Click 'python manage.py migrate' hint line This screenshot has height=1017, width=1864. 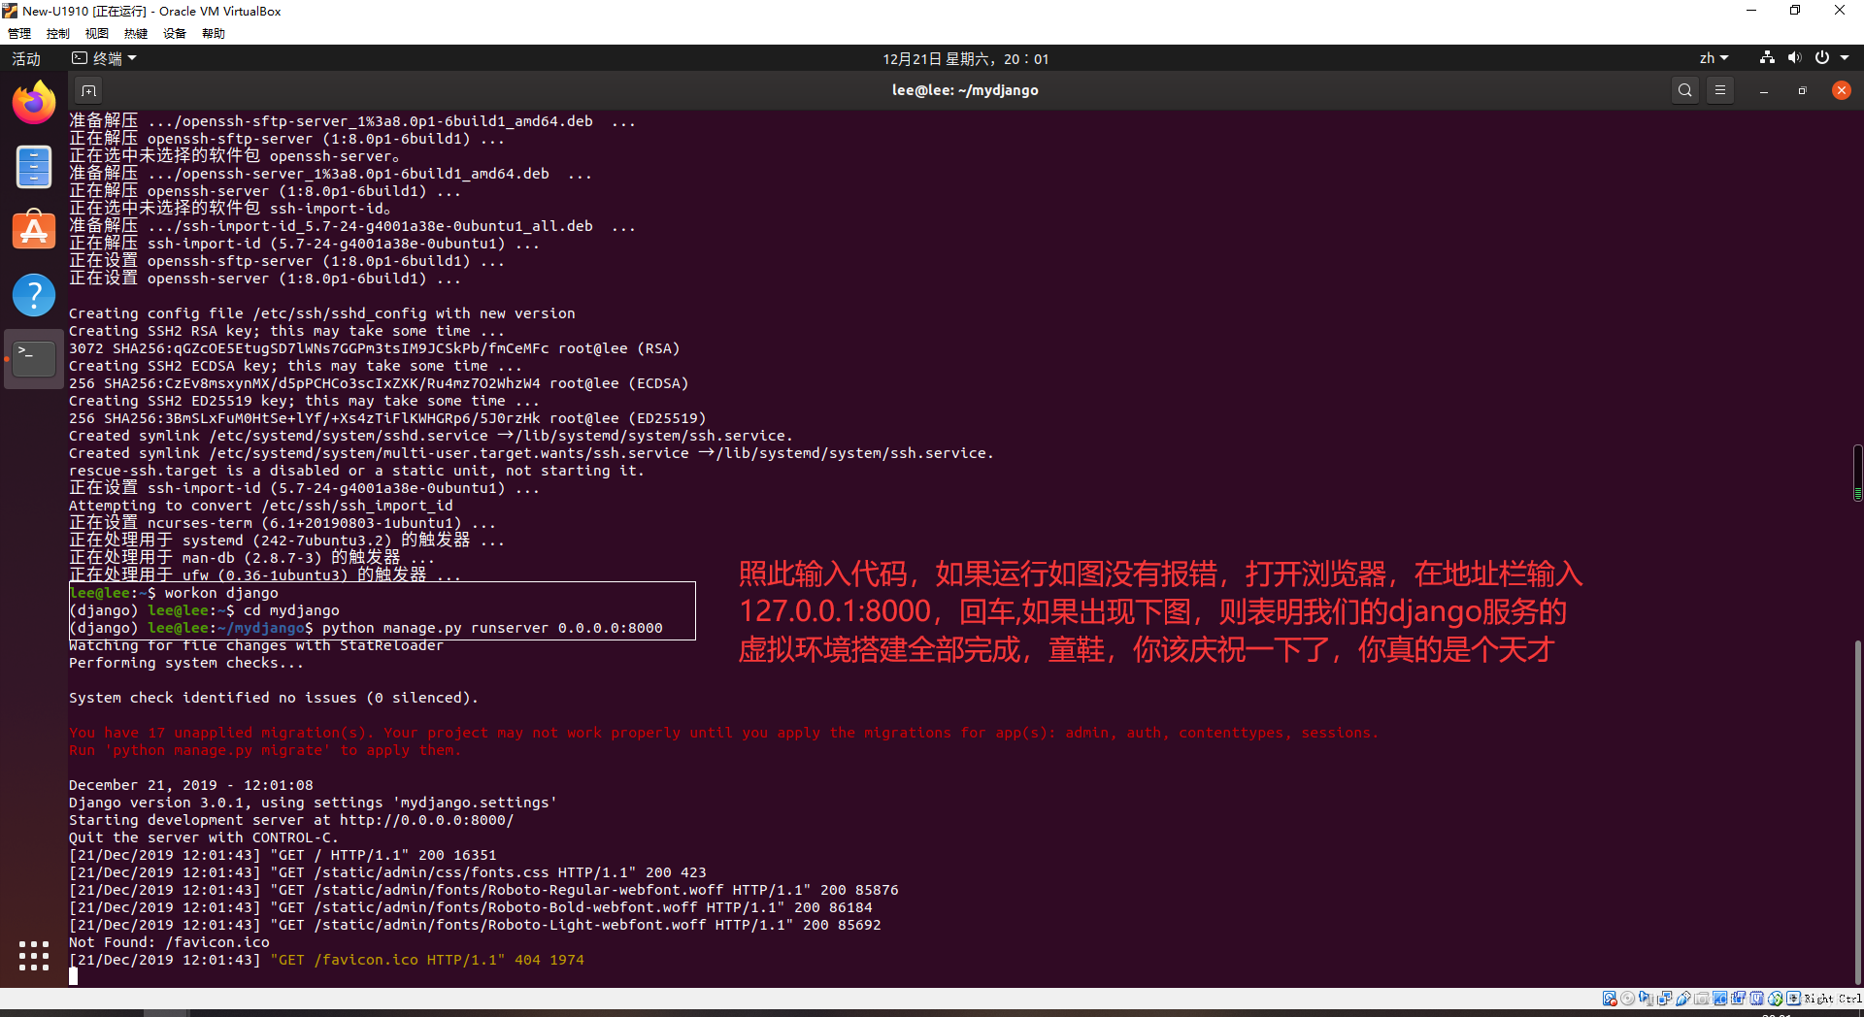265,750
